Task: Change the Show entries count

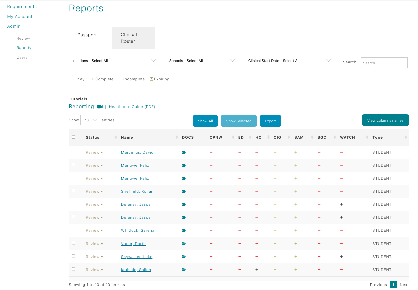Action: [x=90, y=120]
